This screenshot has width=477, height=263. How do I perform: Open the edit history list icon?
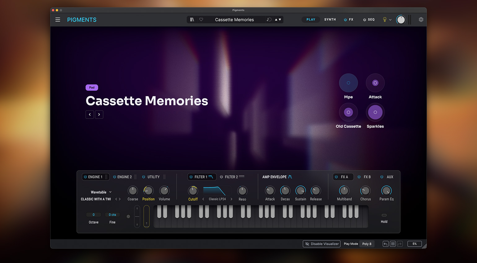click(393, 244)
